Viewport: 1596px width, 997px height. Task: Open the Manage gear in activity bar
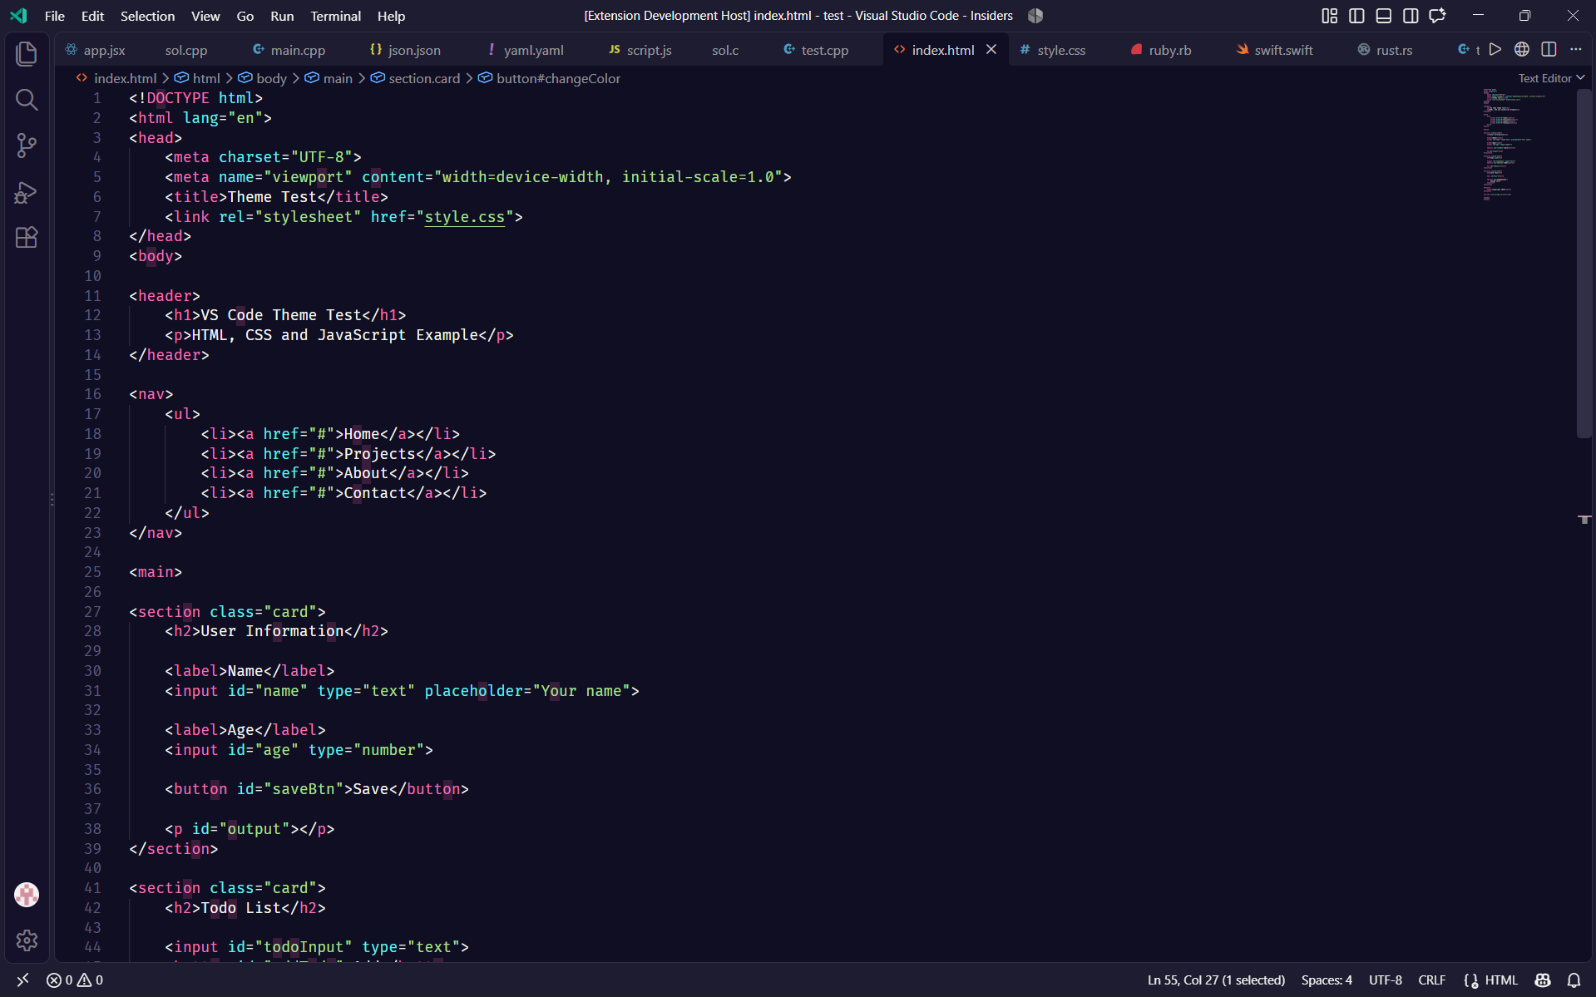[27, 940]
